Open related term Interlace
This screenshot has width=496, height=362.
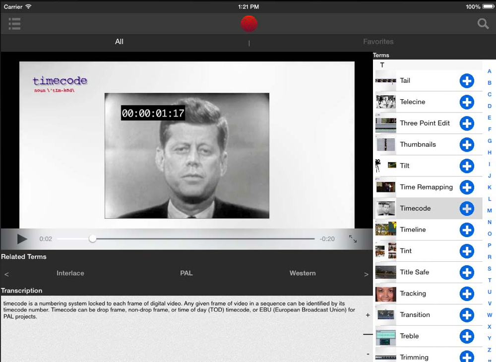point(70,273)
